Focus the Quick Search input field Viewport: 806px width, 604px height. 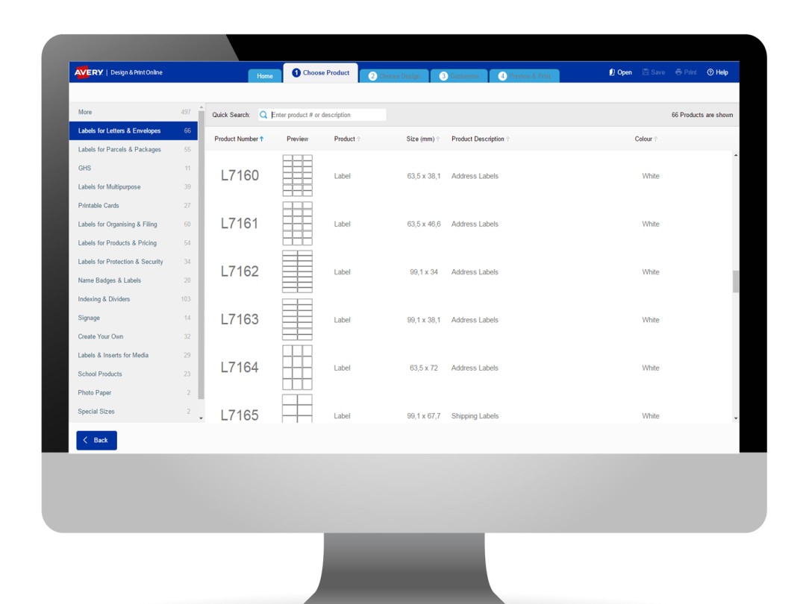pos(322,115)
